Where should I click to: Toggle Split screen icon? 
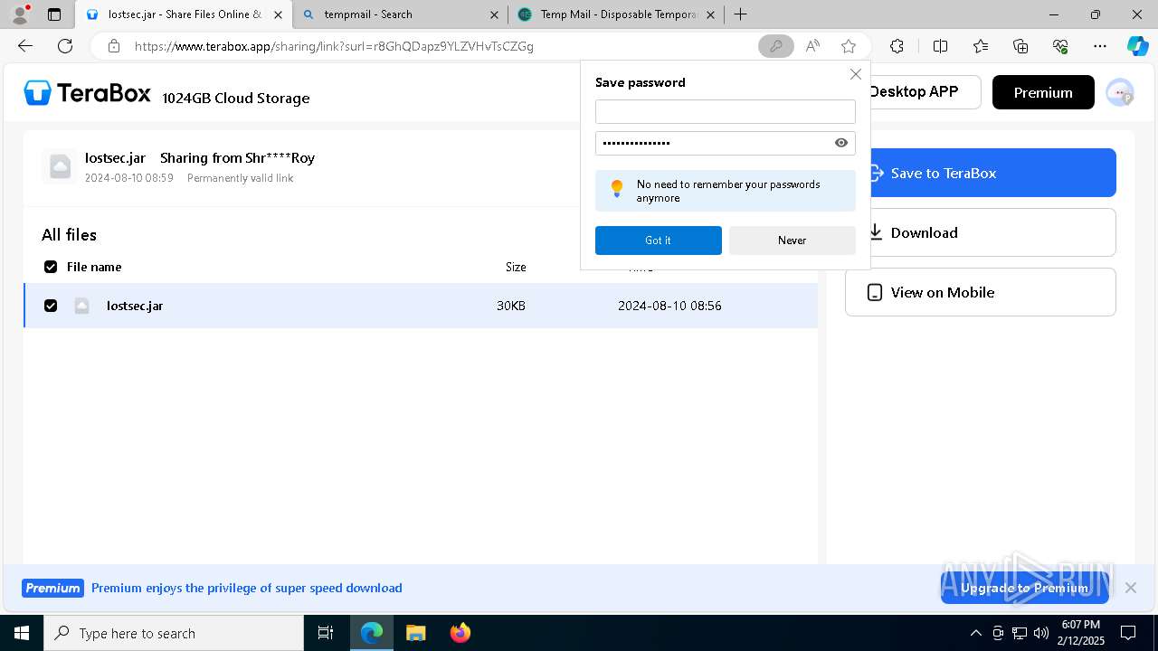pos(940,46)
